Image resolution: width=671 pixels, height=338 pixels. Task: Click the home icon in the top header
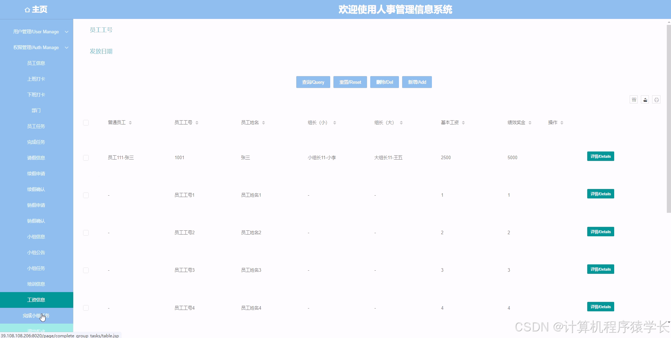27,9
